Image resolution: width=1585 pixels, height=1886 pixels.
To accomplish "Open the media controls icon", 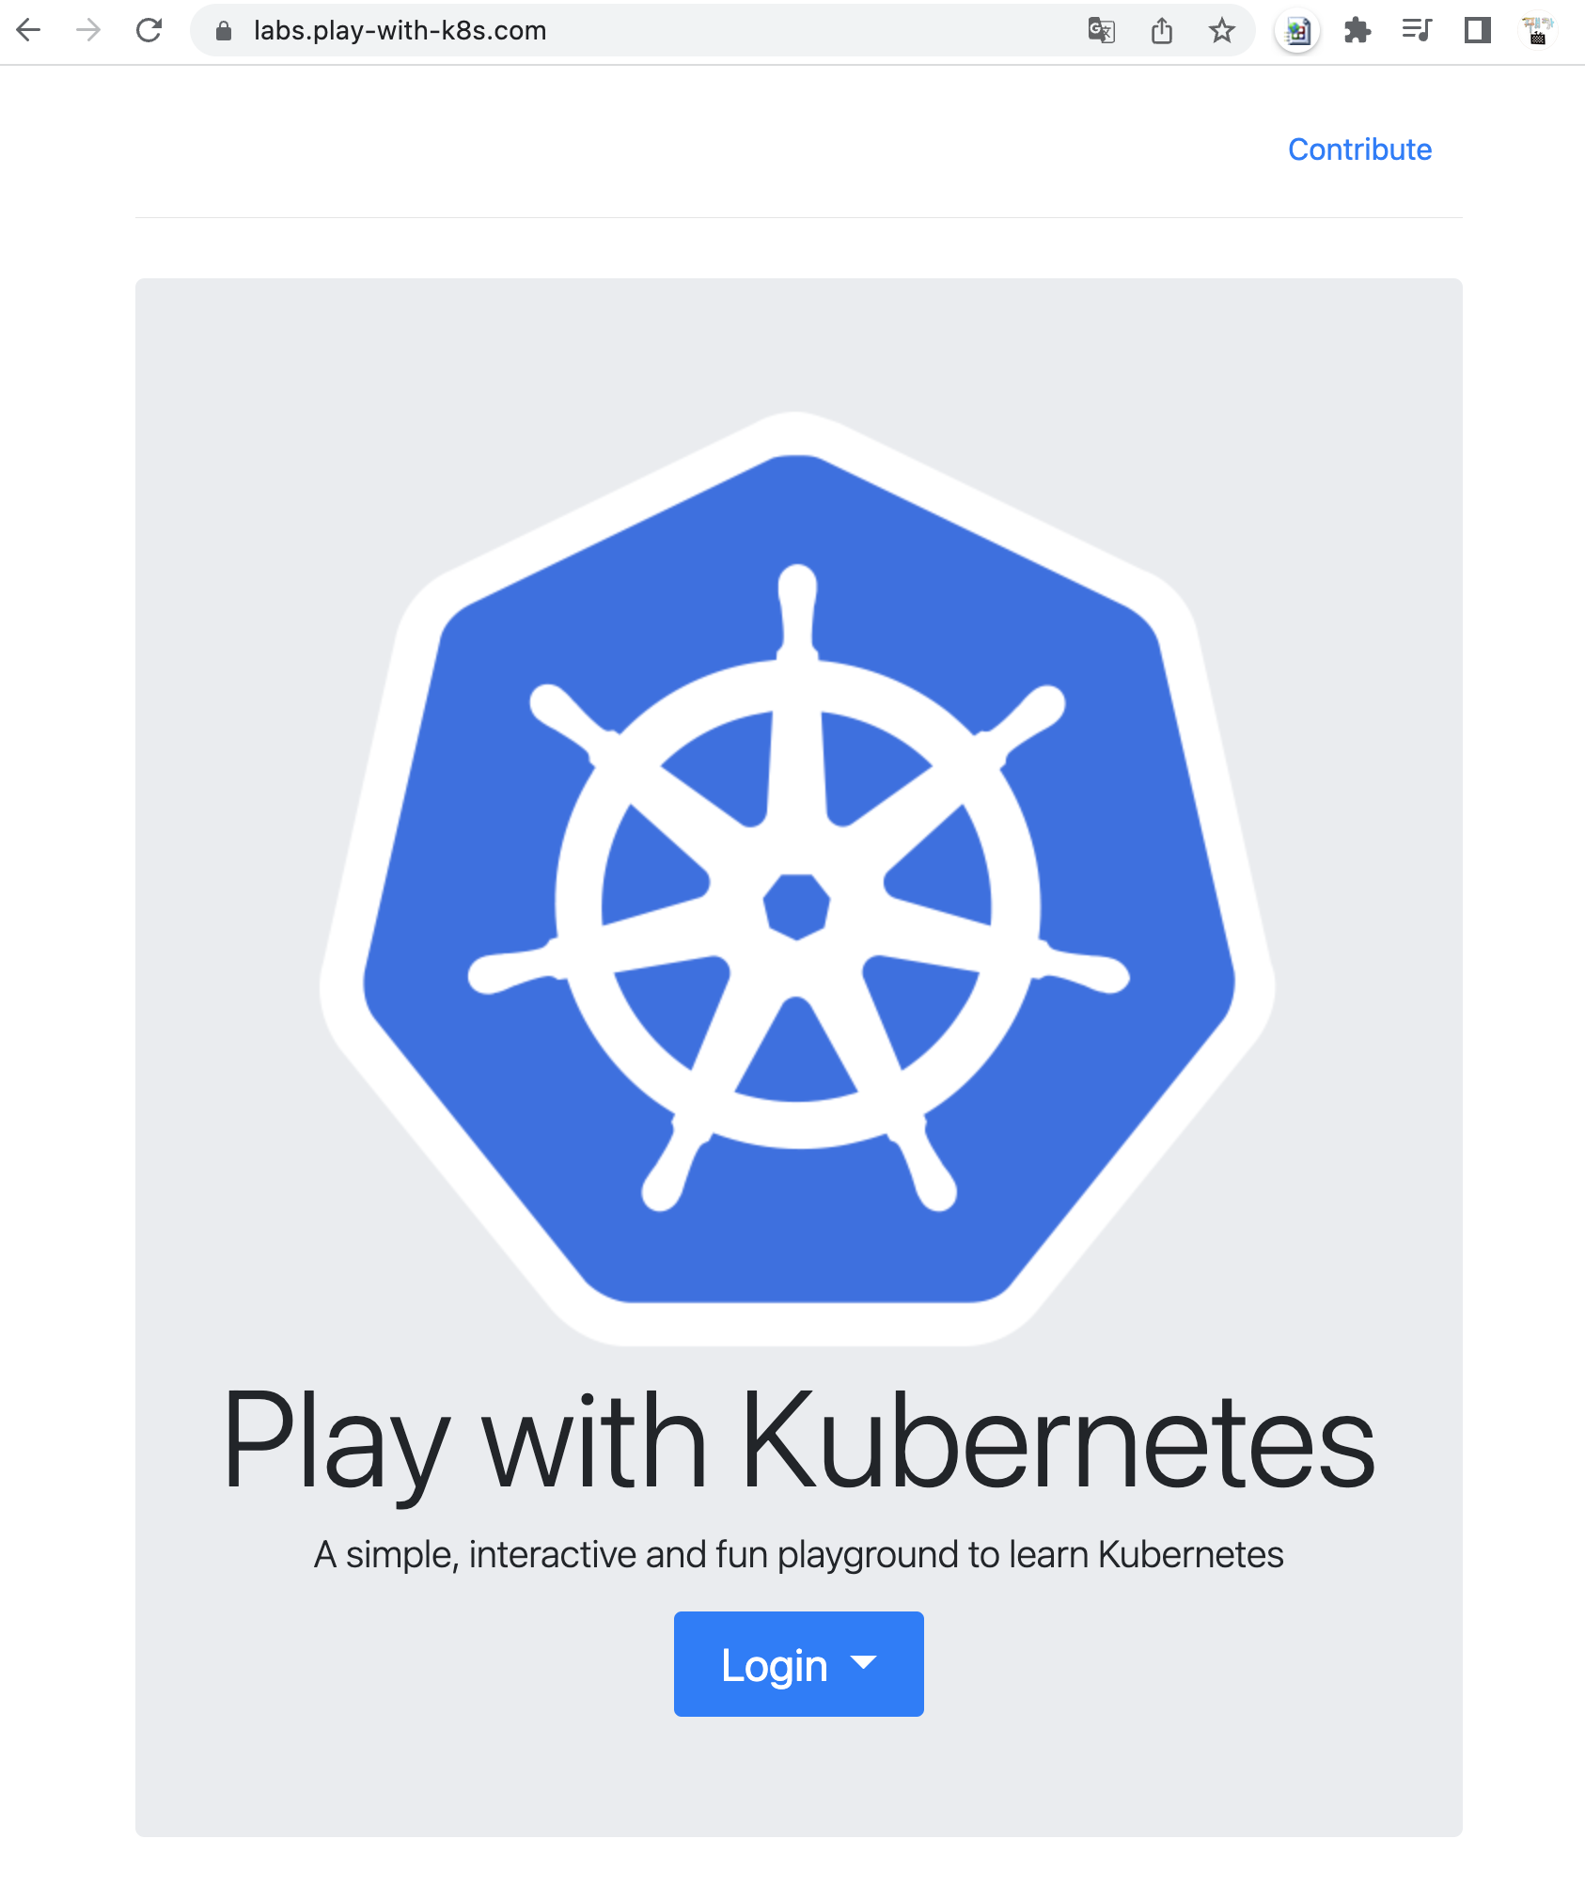I will (x=1417, y=31).
